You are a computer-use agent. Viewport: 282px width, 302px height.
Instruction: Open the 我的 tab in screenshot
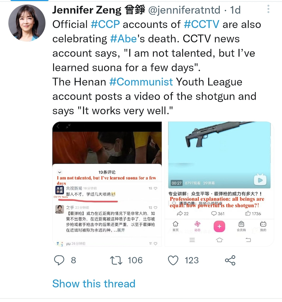263,226
